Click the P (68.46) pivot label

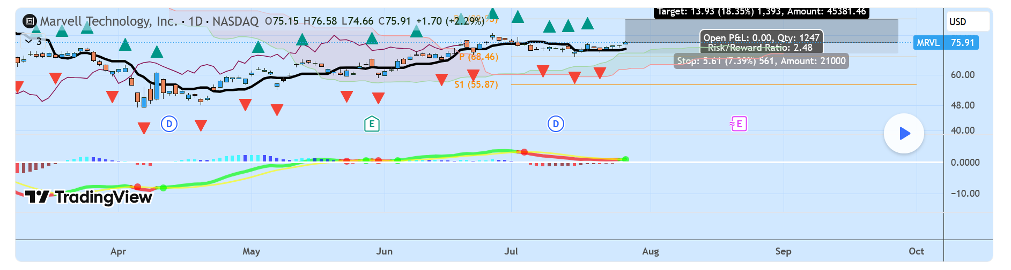click(x=478, y=57)
